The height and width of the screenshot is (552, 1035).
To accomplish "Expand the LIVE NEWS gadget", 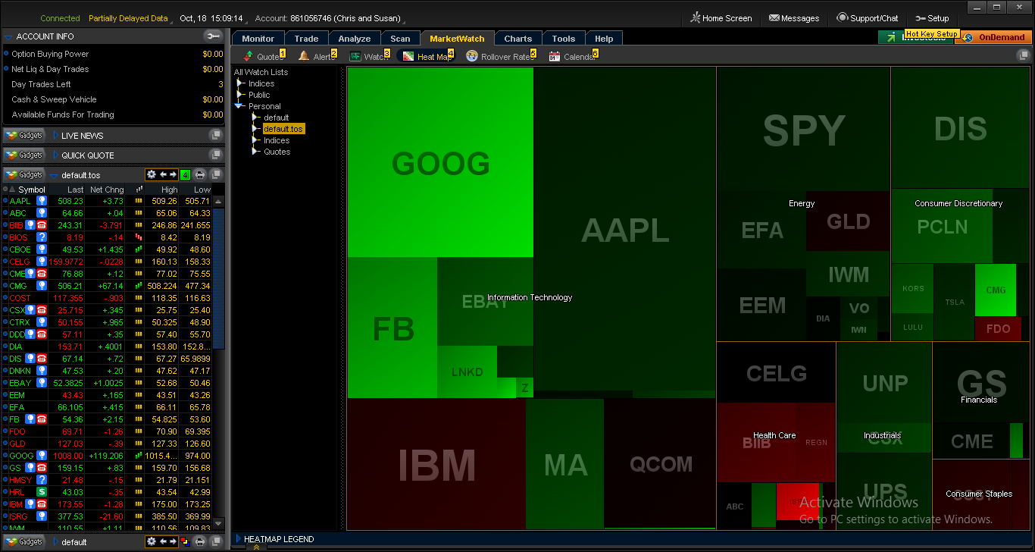I will tap(55, 136).
